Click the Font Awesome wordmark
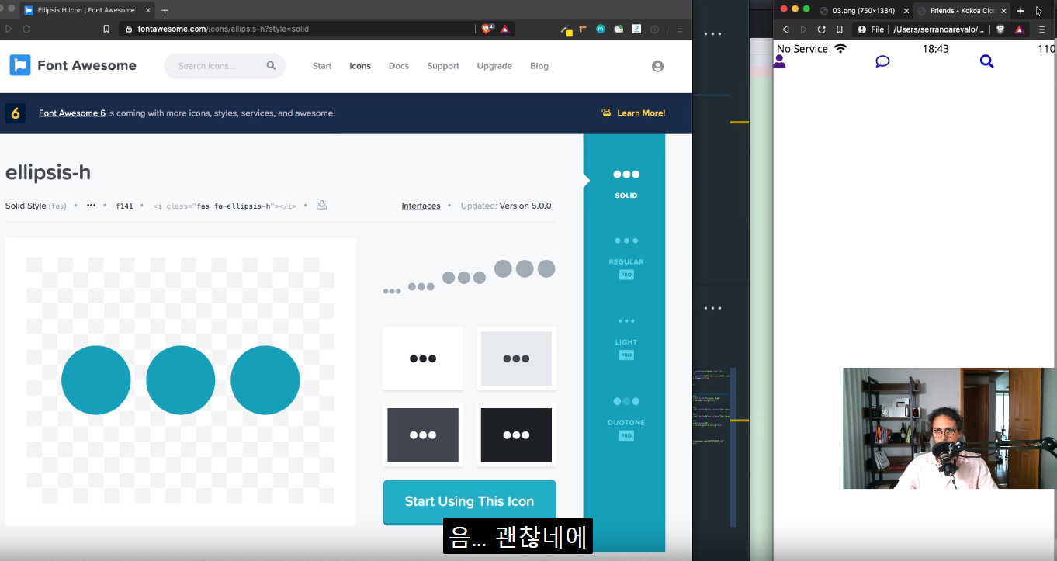 (x=87, y=65)
